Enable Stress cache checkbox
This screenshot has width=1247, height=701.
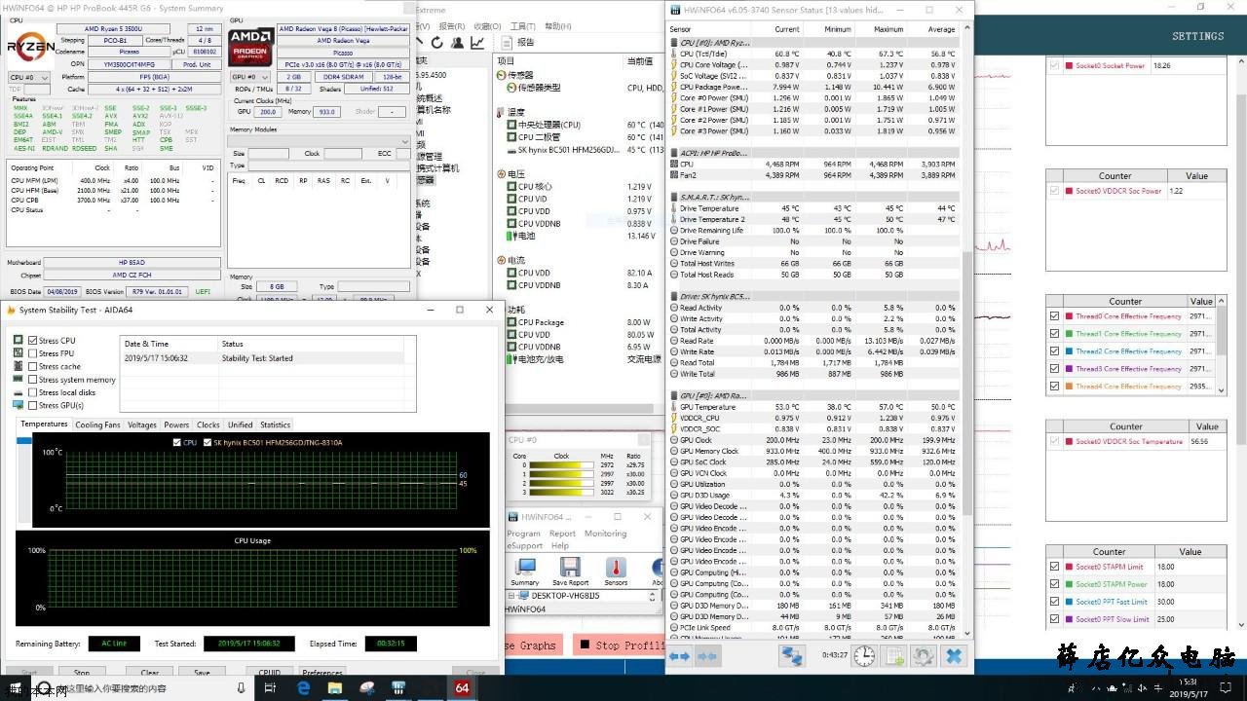point(33,366)
